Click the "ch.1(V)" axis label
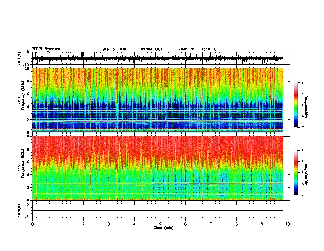 (20, 58)
